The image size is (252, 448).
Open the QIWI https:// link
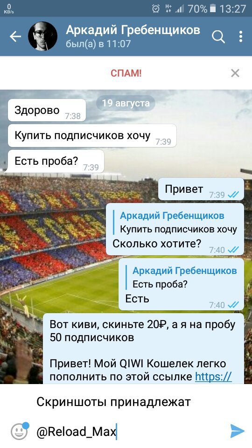[213, 376]
